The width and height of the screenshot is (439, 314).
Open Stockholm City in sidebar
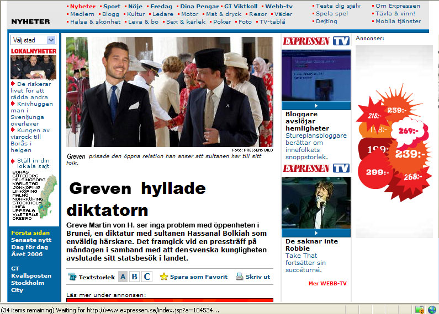28,286
